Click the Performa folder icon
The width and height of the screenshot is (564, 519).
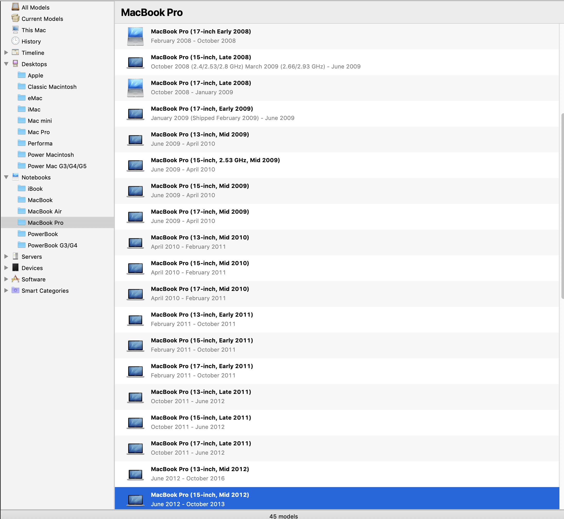tap(22, 143)
